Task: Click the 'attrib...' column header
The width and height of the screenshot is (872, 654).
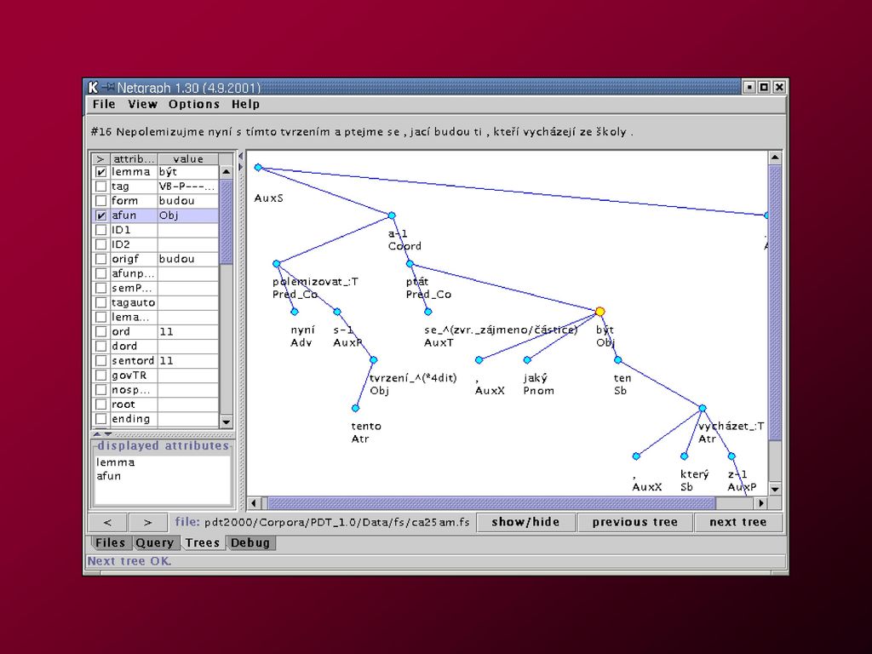Action: (x=134, y=159)
